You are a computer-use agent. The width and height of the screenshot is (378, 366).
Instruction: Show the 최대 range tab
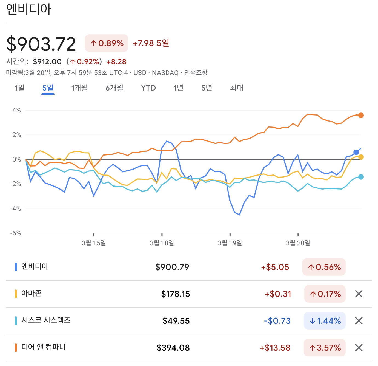point(237,88)
